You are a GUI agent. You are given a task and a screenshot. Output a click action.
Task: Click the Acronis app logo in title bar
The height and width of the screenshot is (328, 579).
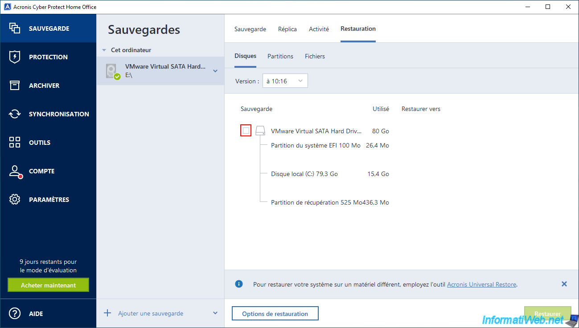tap(7, 7)
